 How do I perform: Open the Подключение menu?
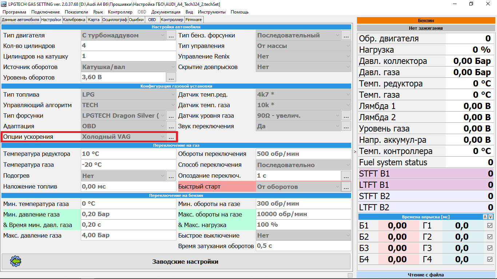pos(45,12)
